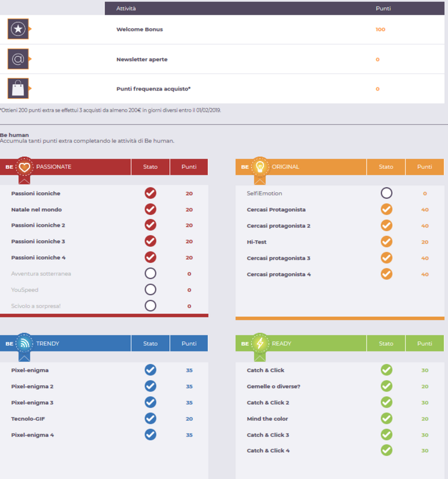
Task: Click the shopping bag purchase points icon
Action: pyautogui.click(x=18, y=89)
